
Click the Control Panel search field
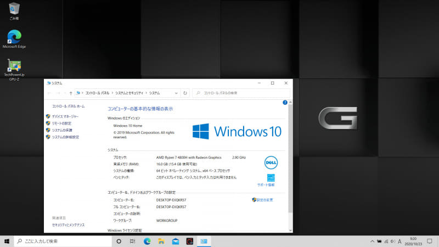241,93
